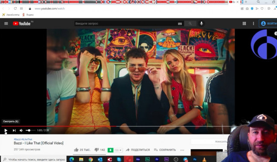Screen dimensions: 277x162
Task: Start voice search with microphone icon
Action: tap(201, 23)
